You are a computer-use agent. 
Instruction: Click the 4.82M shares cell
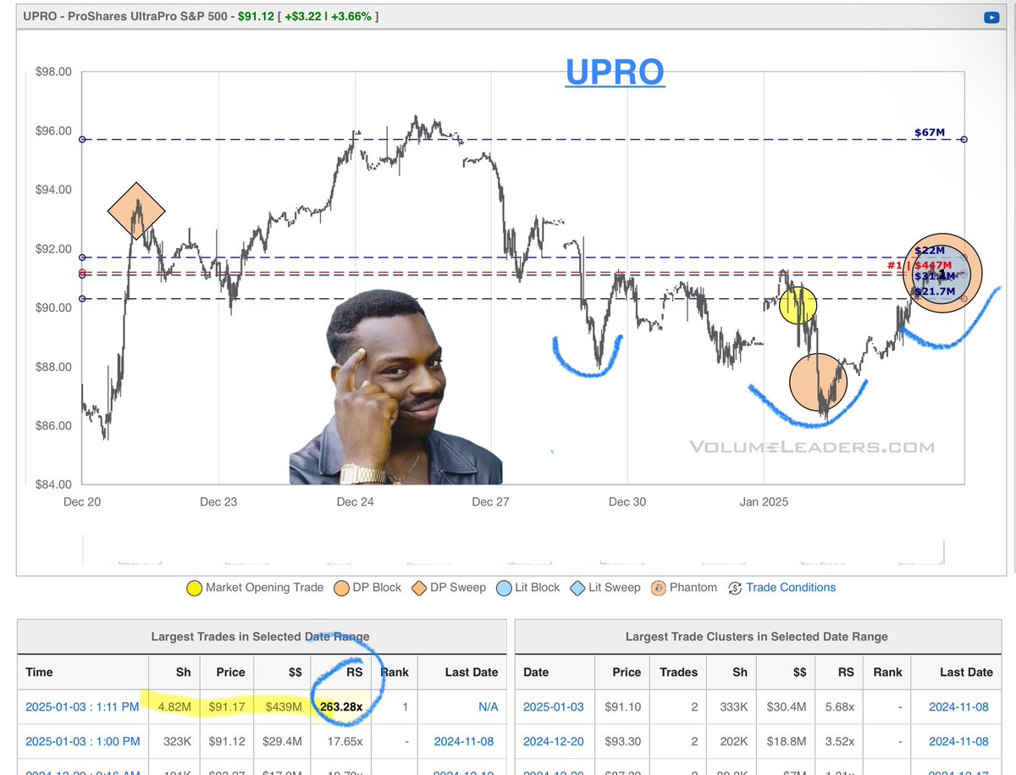[x=175, y=706]
